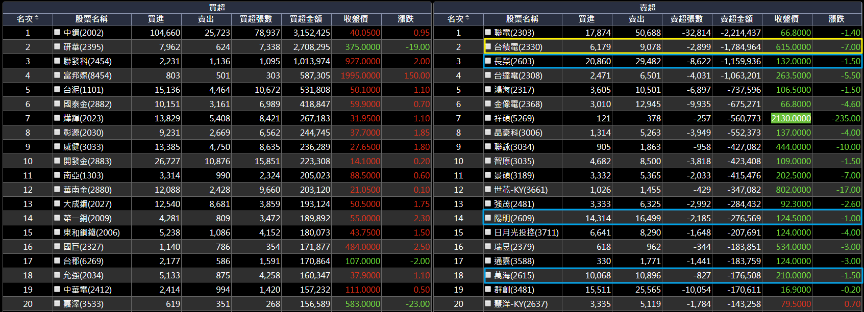Viewport: 864px width, 312px height.
Task: Open stock 慧洋-KY(2637)
Action: (x=521, y=304)
